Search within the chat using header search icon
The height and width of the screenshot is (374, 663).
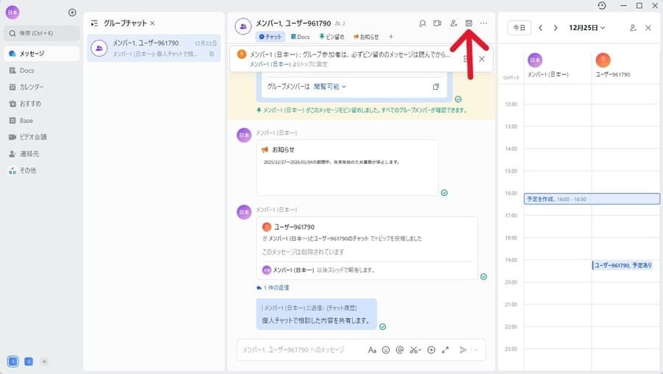click(422, 24)
